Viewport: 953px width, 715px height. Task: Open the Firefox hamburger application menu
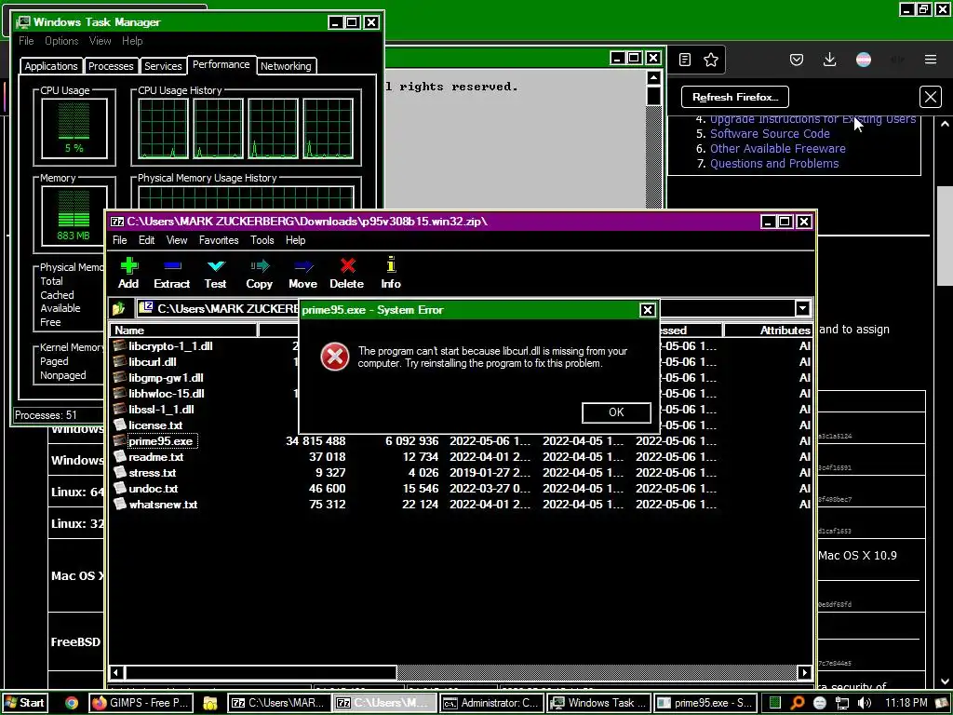click(931, 60)
